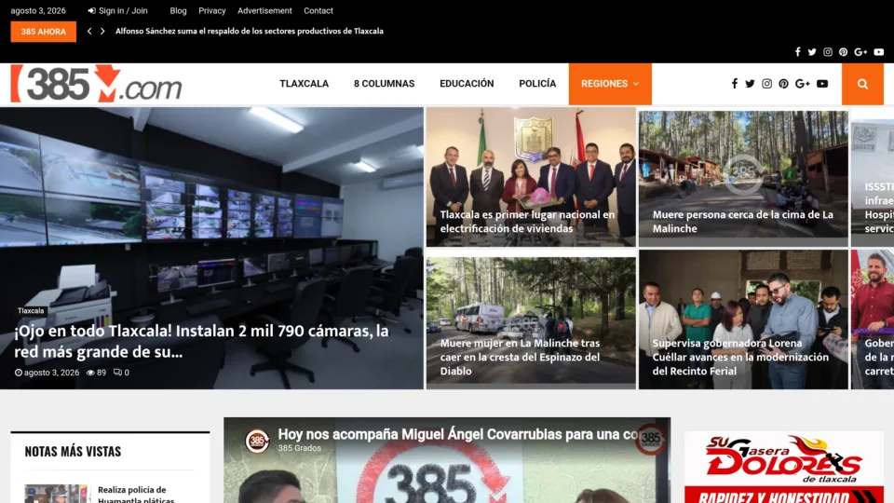Click Pinterest icon in white navigation bar
The width and height of the screenshot is (894, 503).
[783, 84]
